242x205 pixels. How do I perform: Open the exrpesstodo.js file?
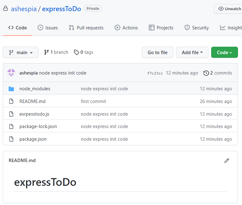(34, 114)
